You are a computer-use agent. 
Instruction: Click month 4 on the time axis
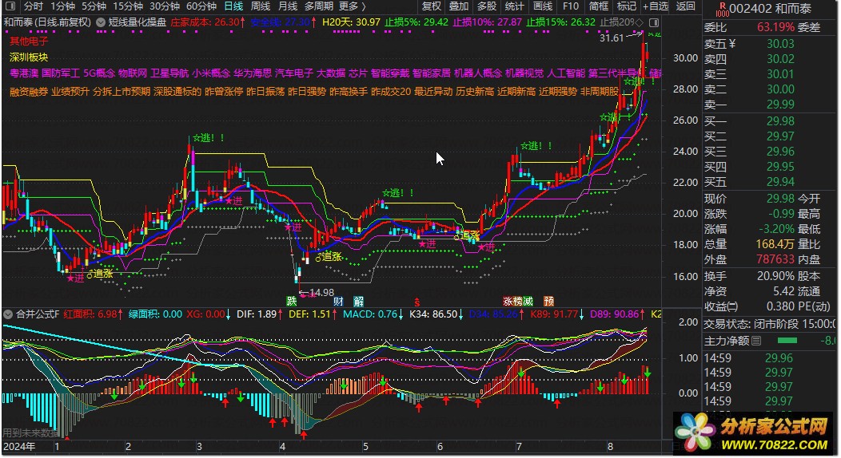click(283, 446)
